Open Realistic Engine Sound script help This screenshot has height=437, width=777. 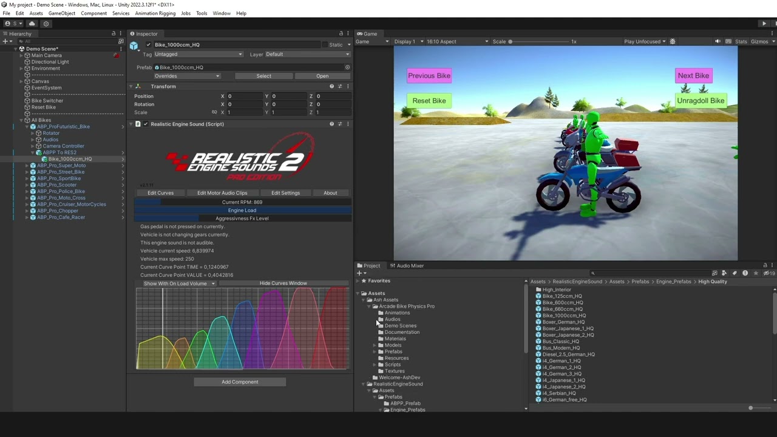tap(331, 124)
